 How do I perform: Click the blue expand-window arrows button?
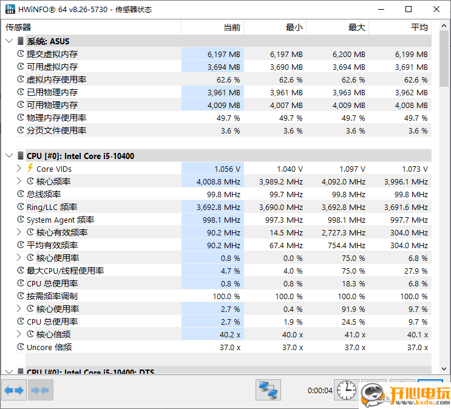(x=14, y=390)
